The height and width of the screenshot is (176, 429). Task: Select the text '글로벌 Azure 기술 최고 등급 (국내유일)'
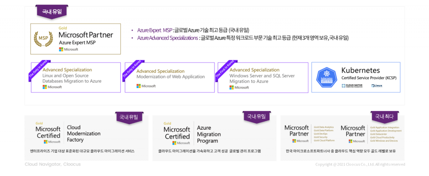(x=212, y=30)
